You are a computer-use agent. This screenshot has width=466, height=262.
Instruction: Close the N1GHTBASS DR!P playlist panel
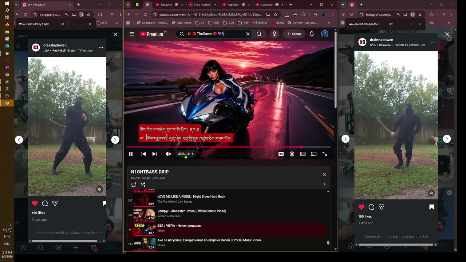(324, 175)
